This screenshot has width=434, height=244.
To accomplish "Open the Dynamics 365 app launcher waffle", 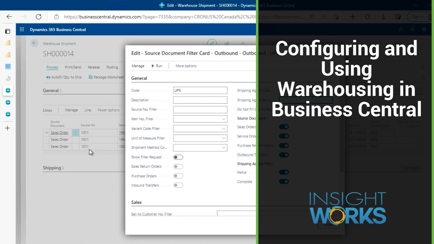I will (22, 29).
